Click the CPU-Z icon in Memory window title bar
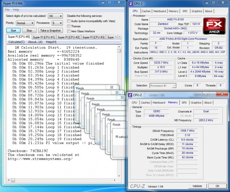Viewport: 230px width, 192px height. (x=130, y=95)
